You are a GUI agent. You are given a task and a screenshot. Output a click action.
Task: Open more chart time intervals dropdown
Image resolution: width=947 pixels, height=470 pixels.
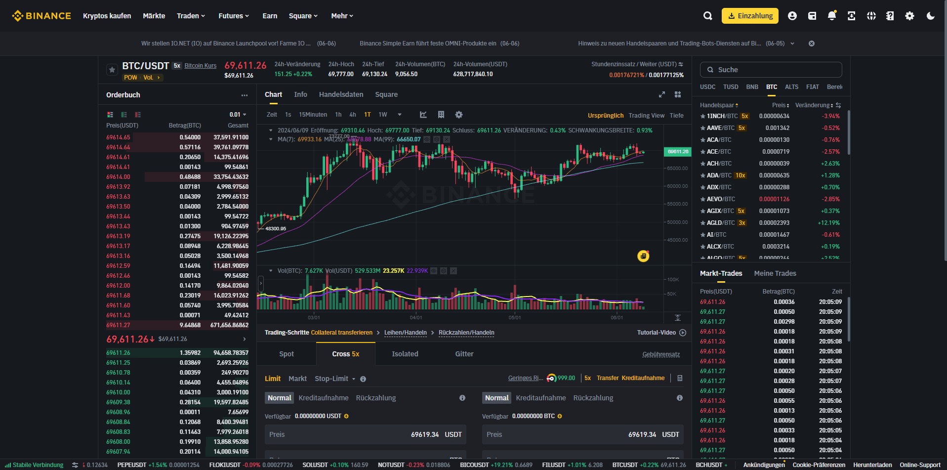click(400, 115)
